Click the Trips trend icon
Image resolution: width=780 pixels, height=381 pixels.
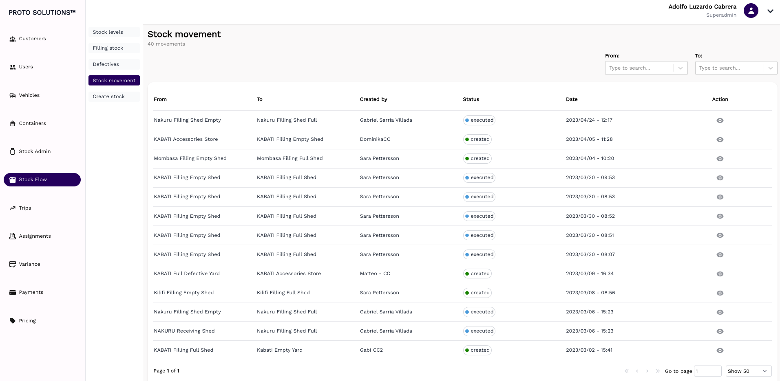click(13, 208)
